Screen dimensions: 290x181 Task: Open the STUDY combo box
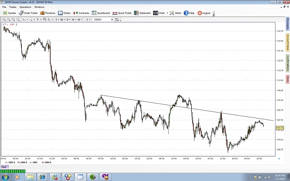pos(103,19)
